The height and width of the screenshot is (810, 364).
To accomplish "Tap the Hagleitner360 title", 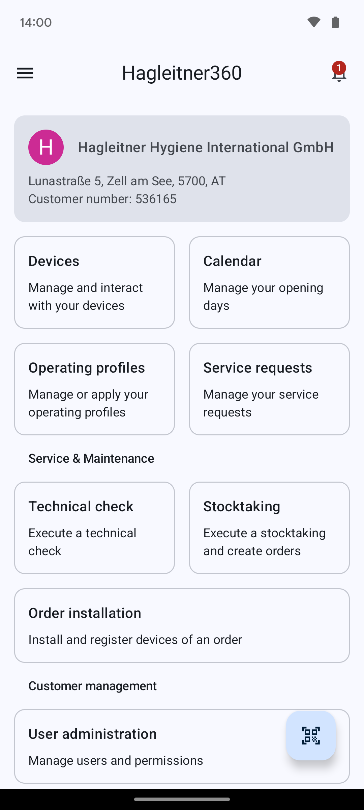I will click(x=182, y=73).
